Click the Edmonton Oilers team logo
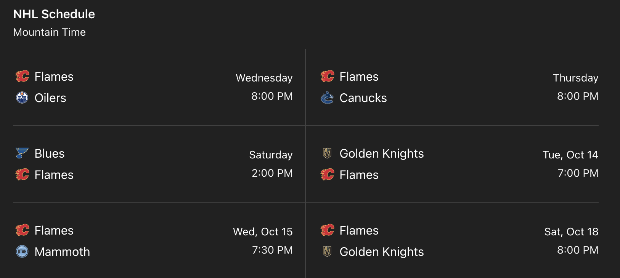This screenshot has height=278, width=620. 22,98
